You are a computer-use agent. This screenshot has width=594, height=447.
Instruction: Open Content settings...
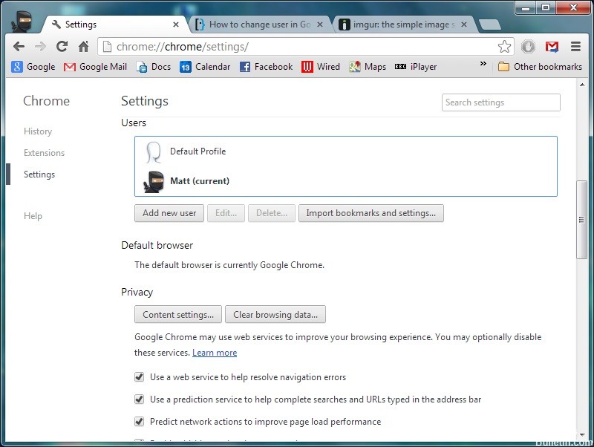pyautogui.click(x=178, y=314)
